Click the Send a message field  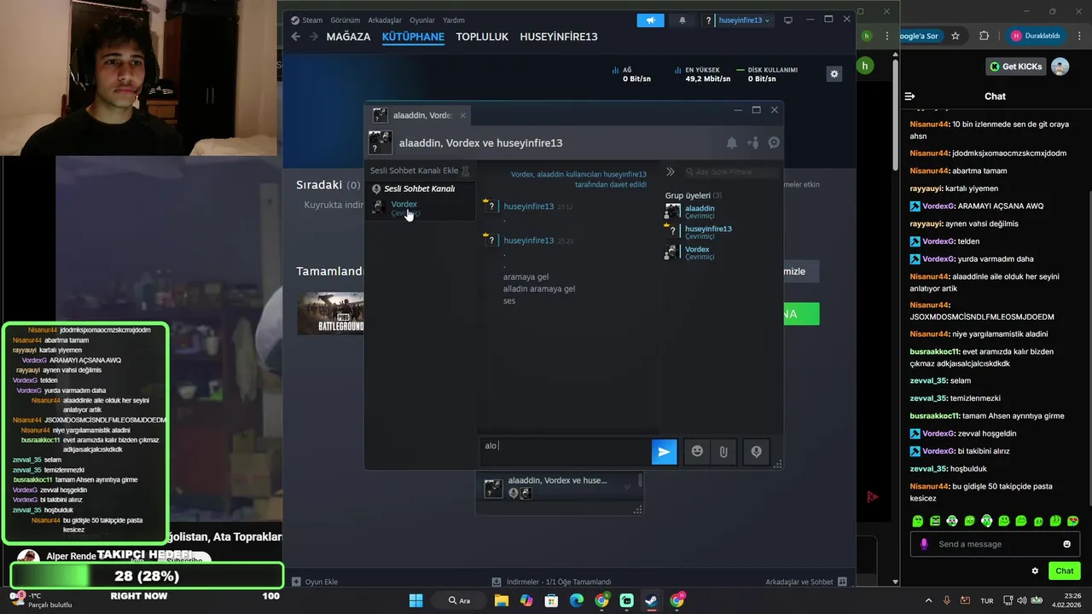pos(994,544)
